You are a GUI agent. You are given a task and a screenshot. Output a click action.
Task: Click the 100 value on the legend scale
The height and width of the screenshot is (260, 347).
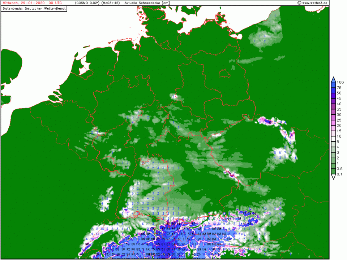click(340, 83)
